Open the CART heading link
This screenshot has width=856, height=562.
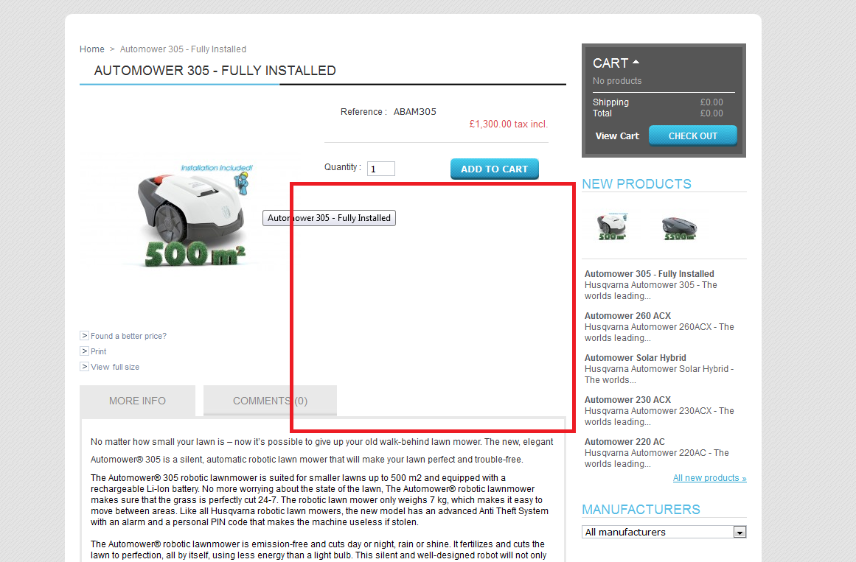610,63
